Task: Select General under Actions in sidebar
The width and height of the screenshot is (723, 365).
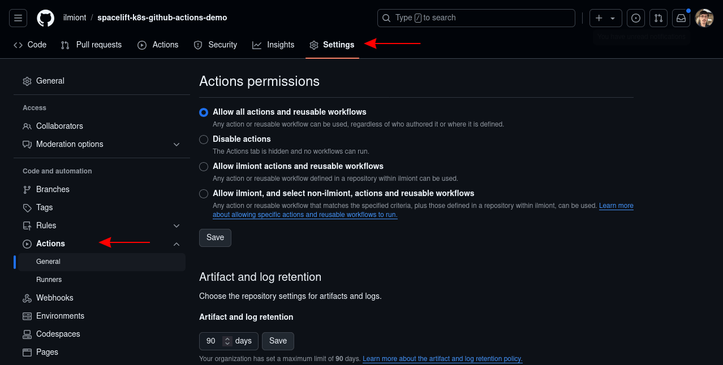Action: 102,262
